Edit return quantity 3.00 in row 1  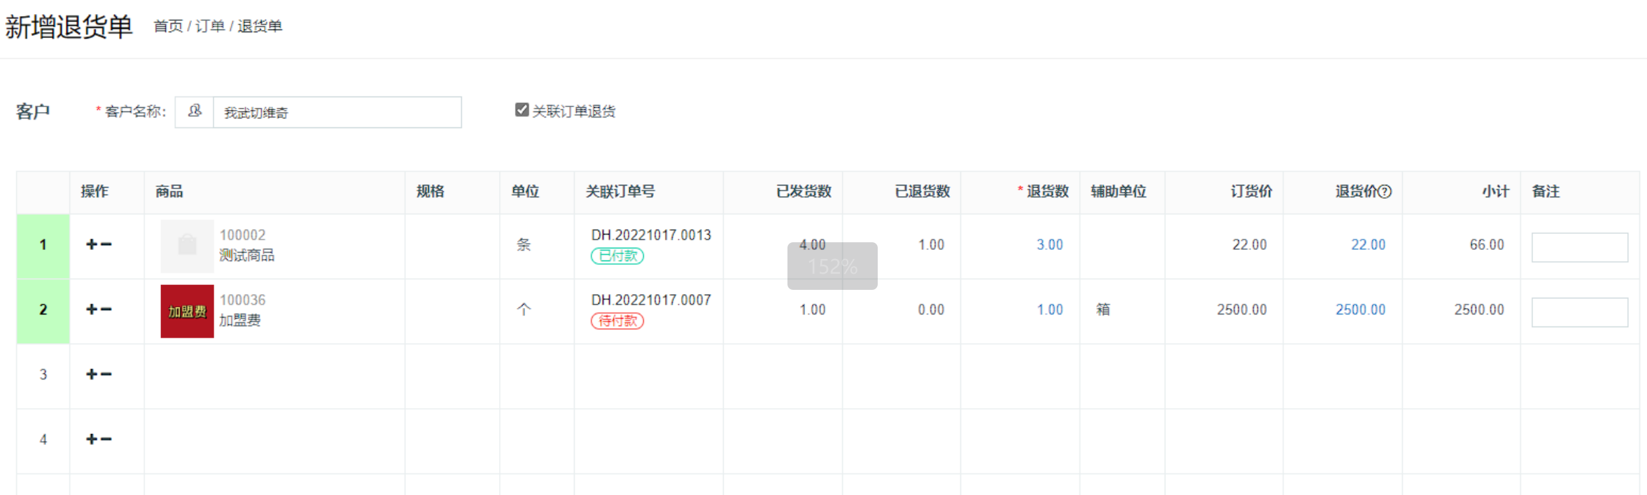point(1049,244)
